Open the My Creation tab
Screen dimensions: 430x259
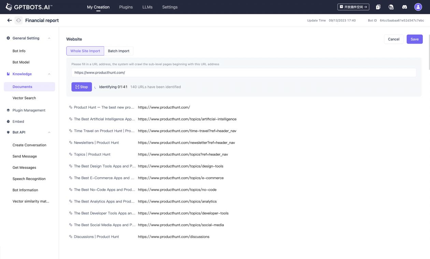coord(98,7)
